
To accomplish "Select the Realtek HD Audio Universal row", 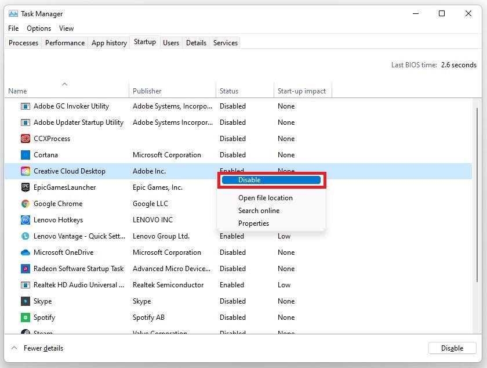I will pos(78,285).
